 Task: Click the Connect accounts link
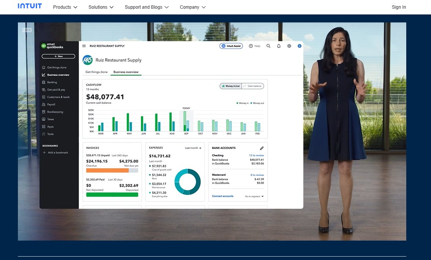(223, 196)
